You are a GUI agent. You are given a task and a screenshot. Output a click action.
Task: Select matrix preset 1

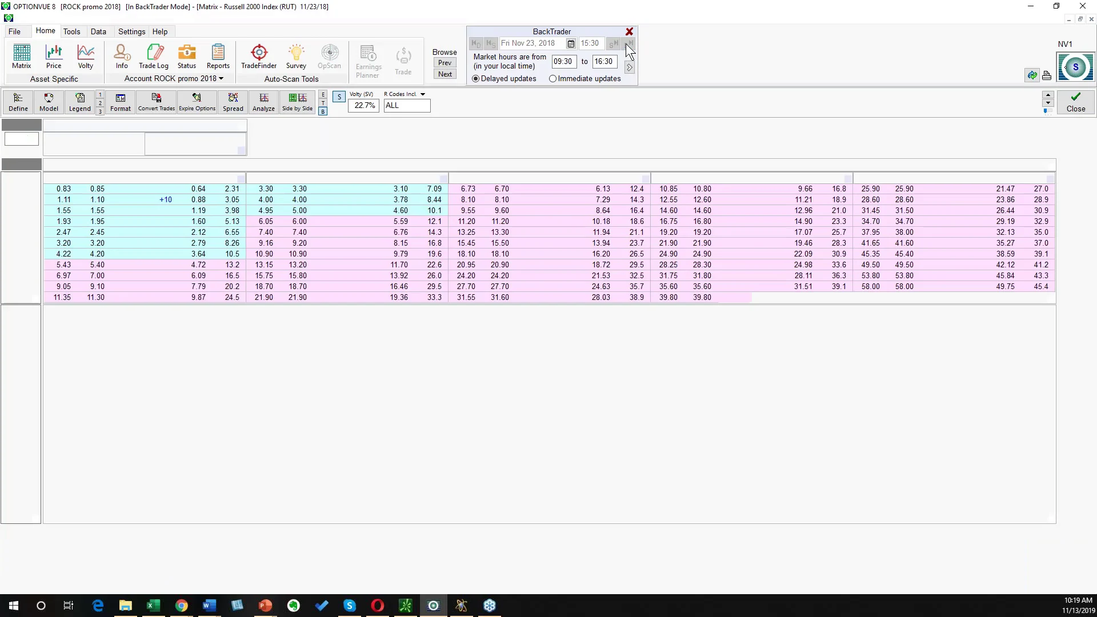[100, 95]
